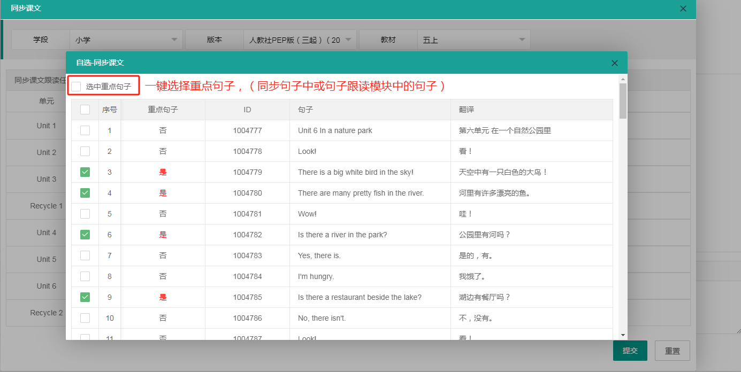Select Unit 4 in background unit list
Viewport: 741px width, 372px height.
click(47, 232)
